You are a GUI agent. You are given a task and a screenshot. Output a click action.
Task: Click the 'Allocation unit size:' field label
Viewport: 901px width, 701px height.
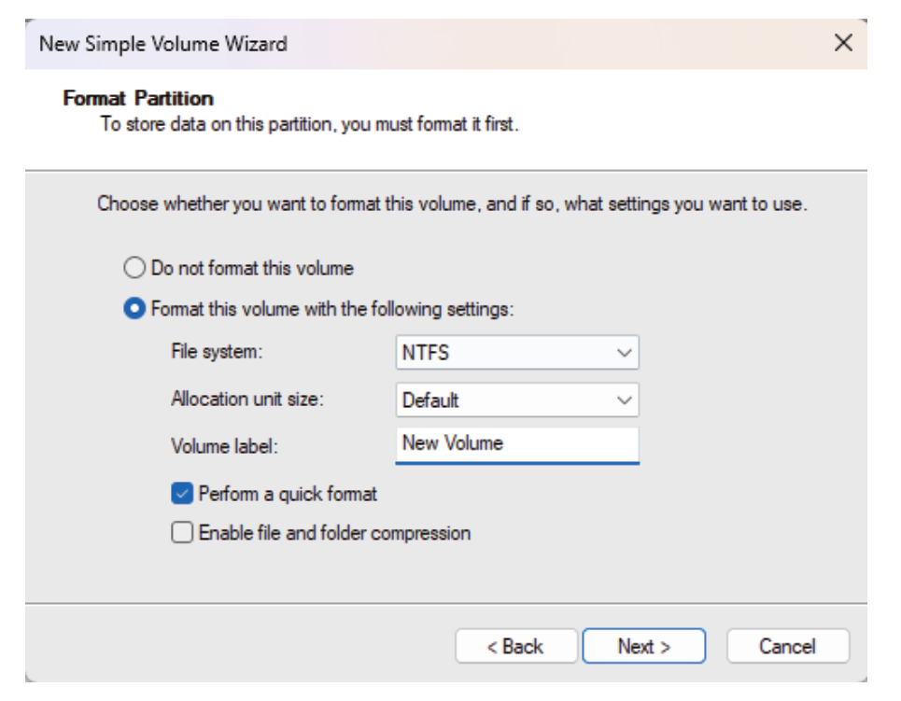247,400
